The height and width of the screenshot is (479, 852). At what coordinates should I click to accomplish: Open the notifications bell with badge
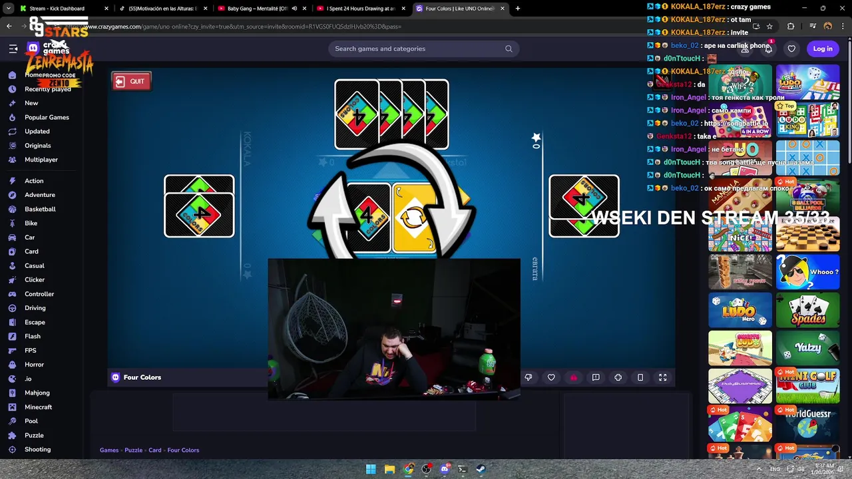coord(768,48)
